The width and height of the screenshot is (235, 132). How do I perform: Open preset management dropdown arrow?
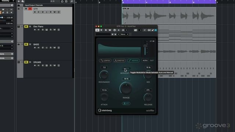point(118,34)
